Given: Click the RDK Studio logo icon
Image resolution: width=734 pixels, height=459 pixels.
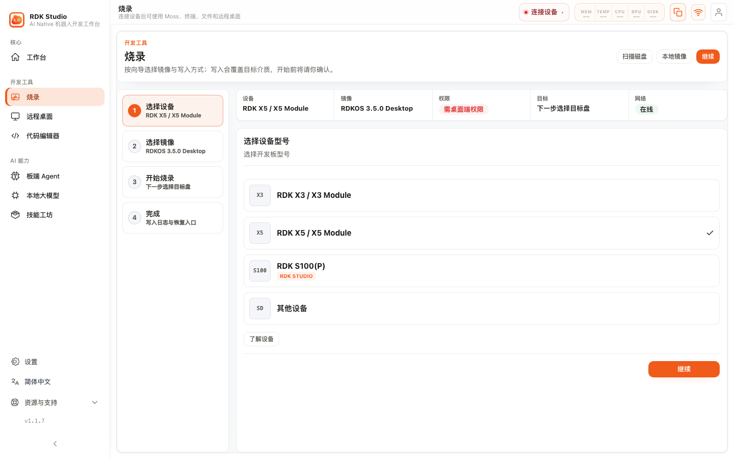Looking at the screenshot, I should point(17,20).
